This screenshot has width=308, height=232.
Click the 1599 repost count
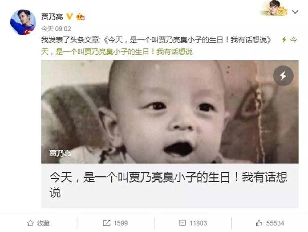tap(121, 223)
